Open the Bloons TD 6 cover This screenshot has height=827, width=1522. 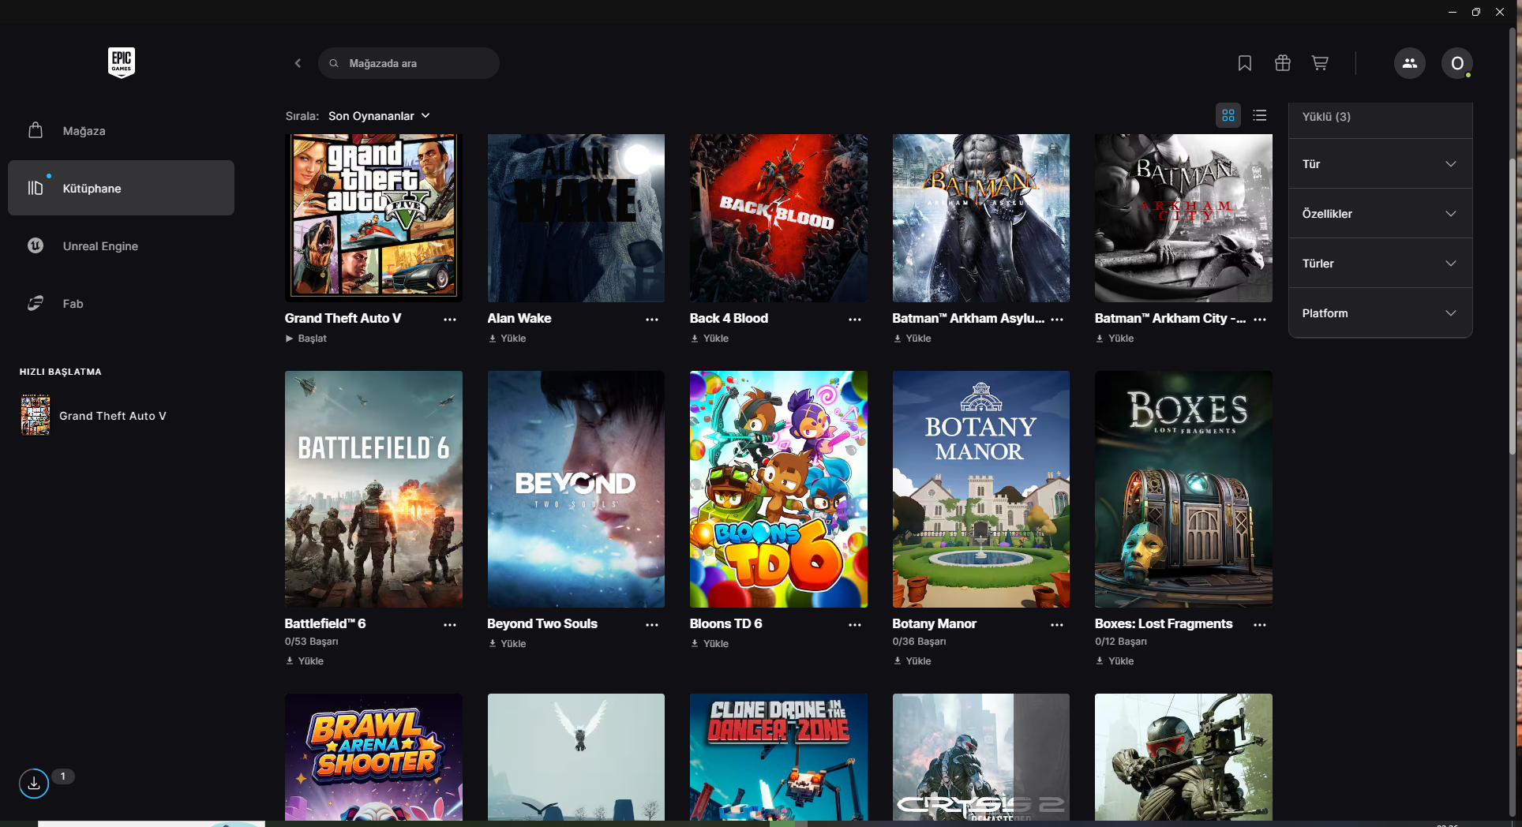[778, 489]
